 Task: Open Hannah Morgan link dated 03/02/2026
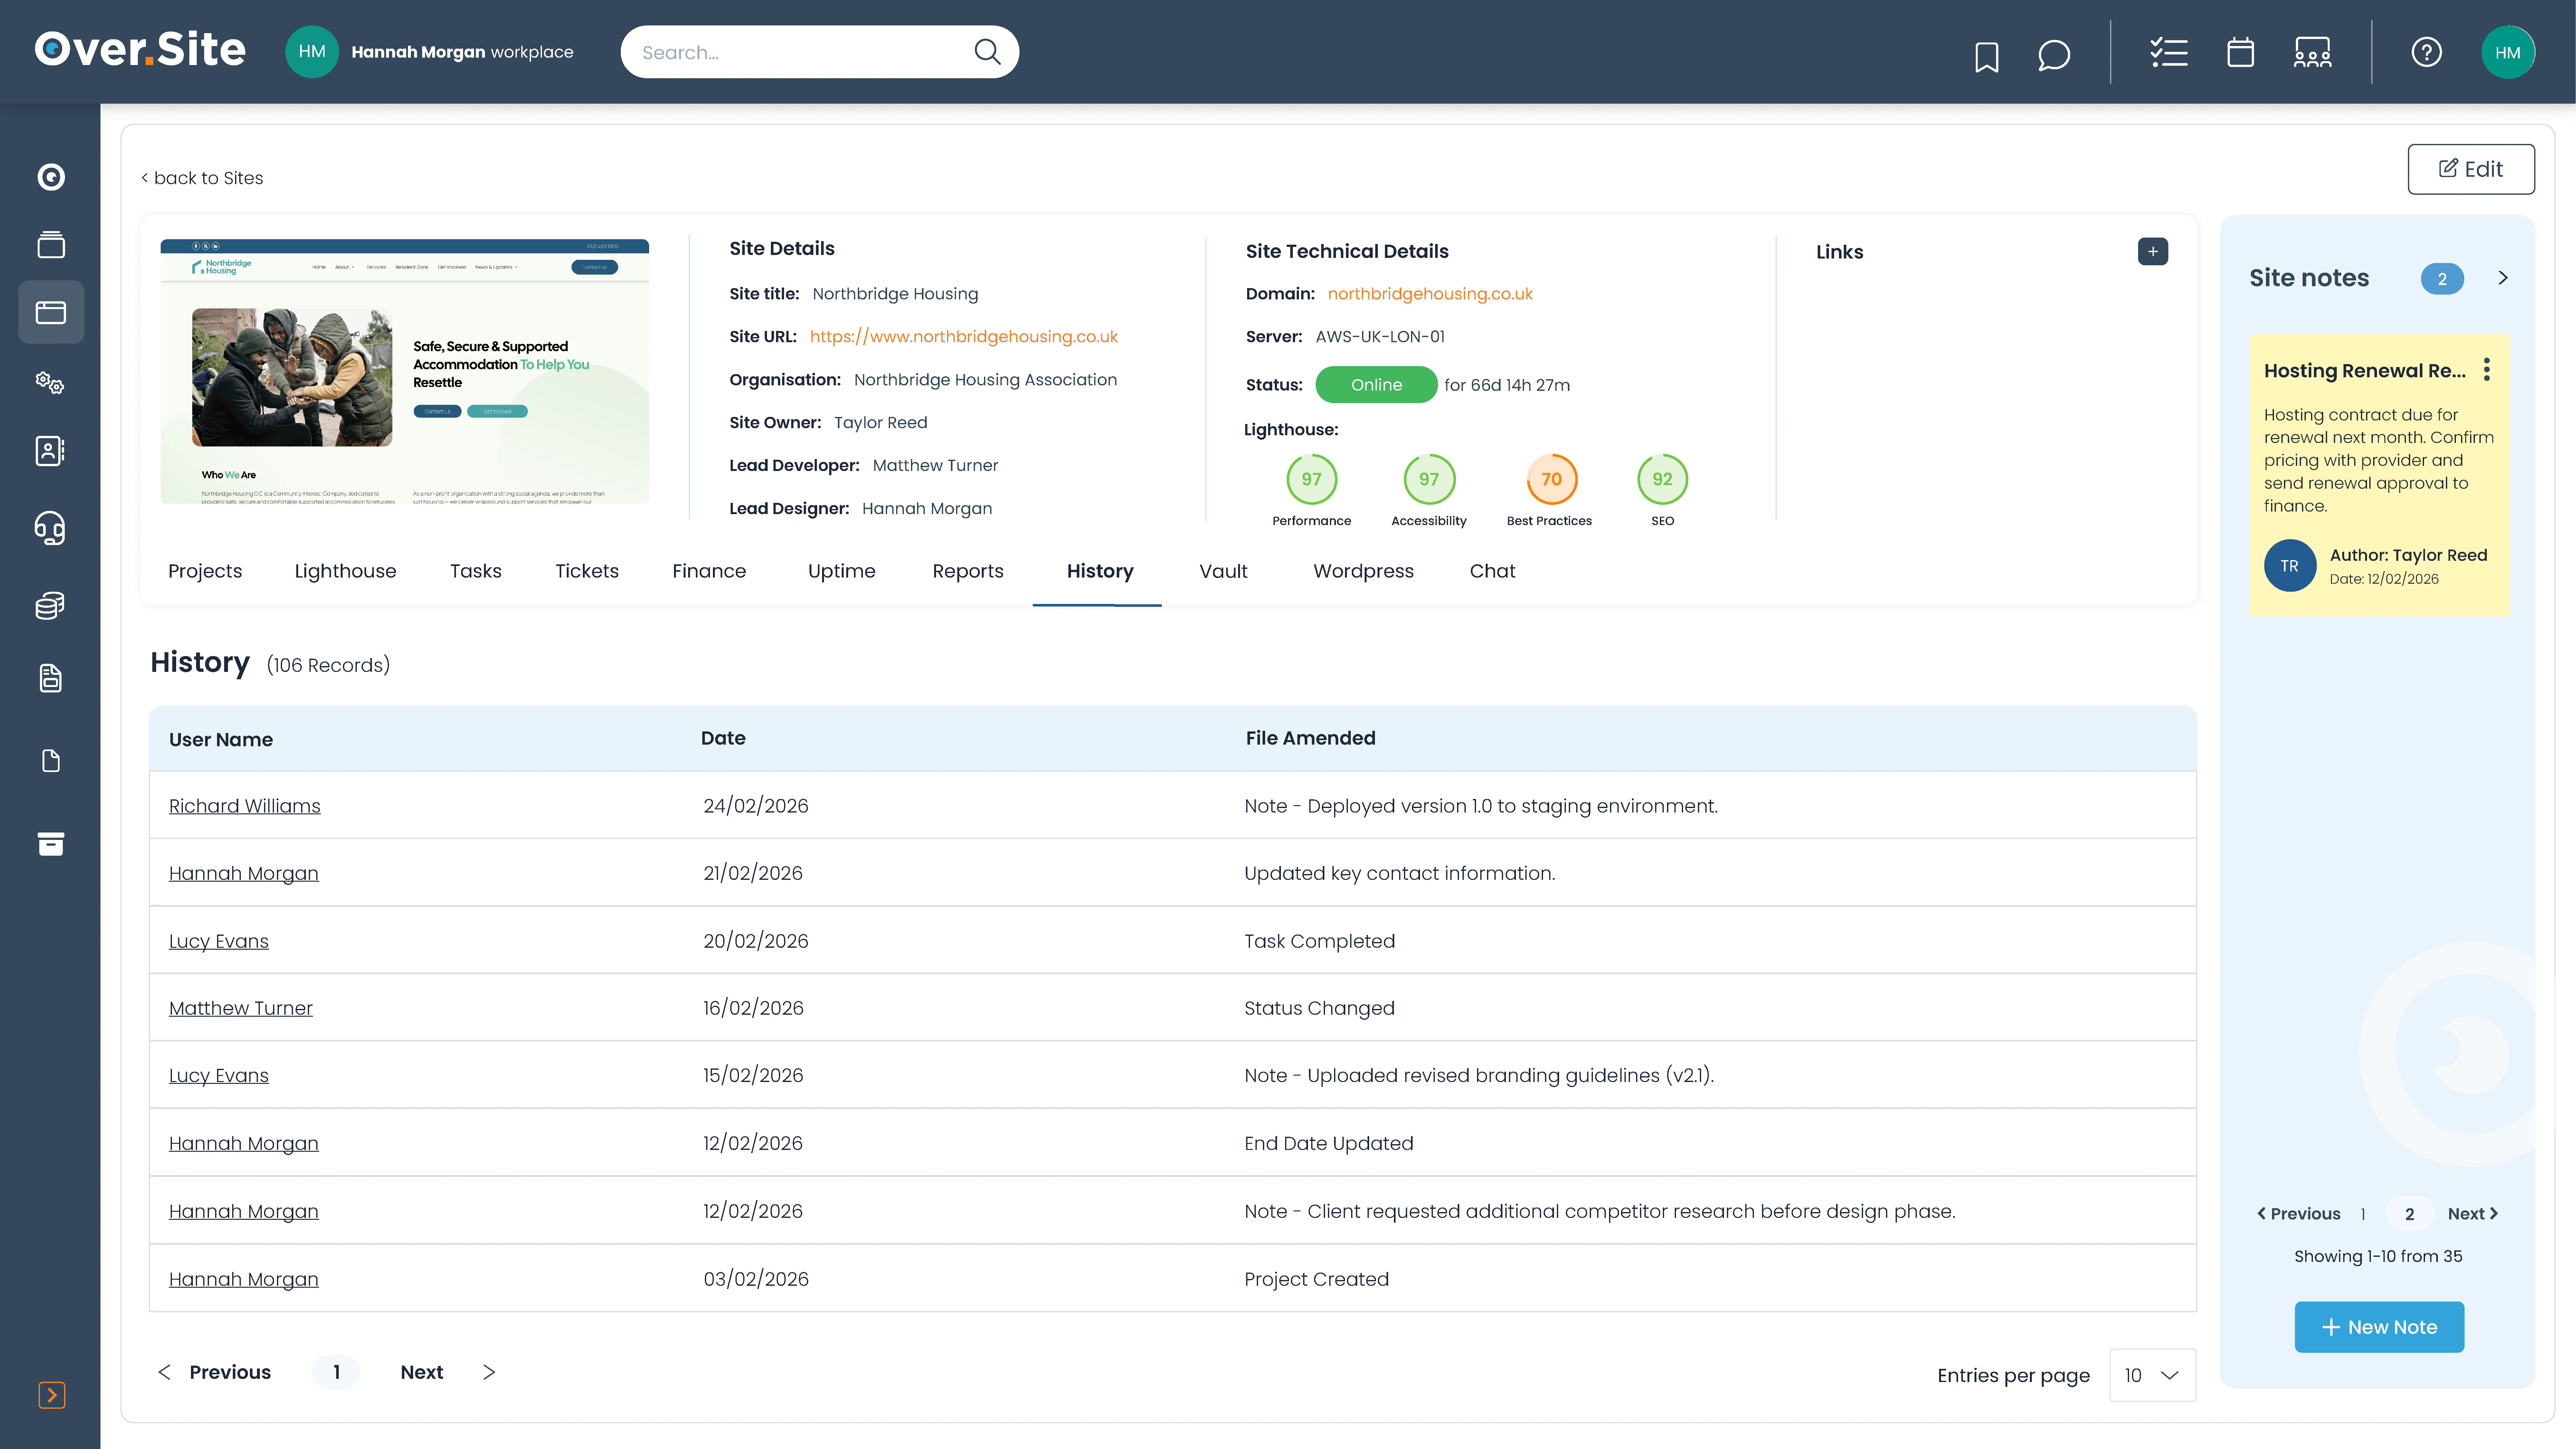coord(244,1279)
